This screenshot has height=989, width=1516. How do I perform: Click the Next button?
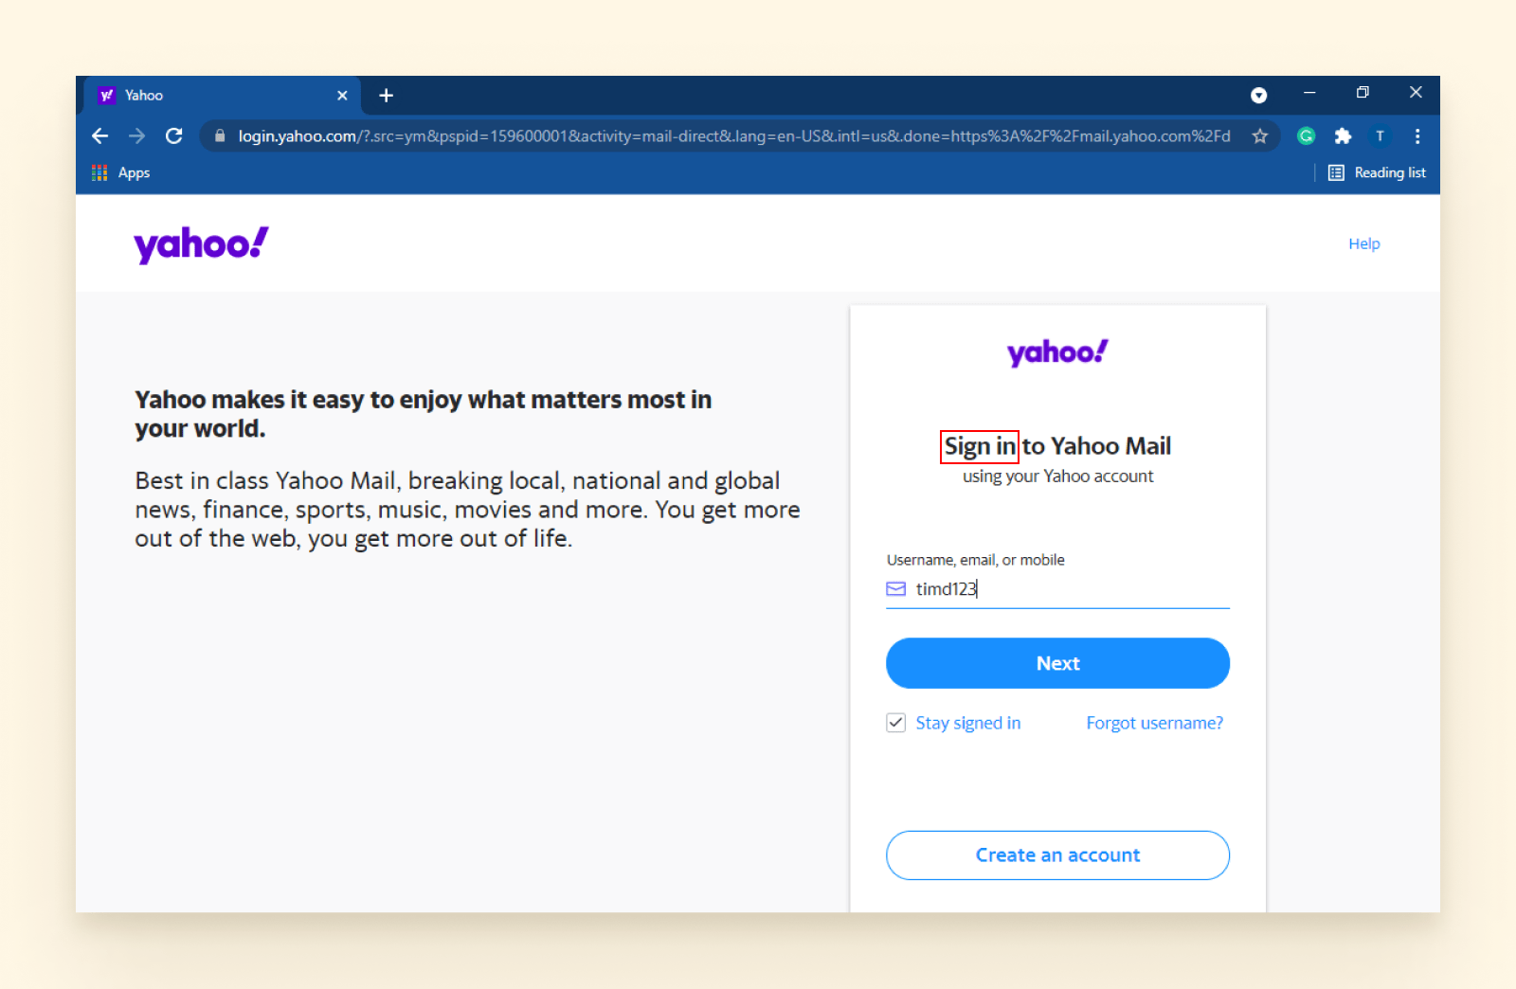click(1056, 663)
